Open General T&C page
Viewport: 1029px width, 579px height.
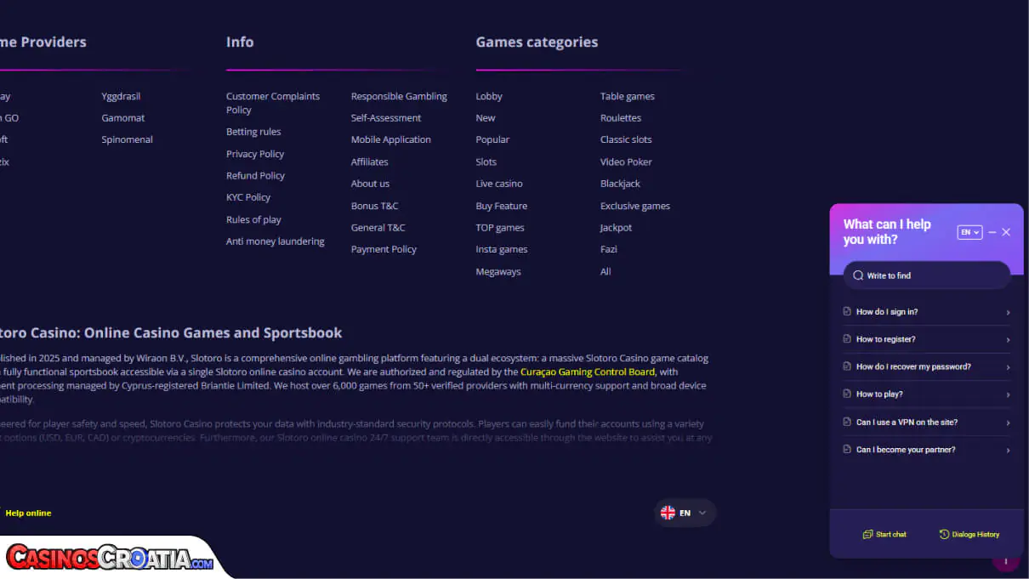[x=378, y=227]
